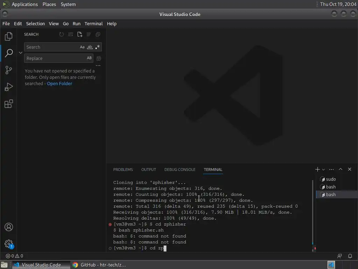The height and width of the screenshot is (269, 358).
Task: Open the View menu
Action: pos(54,23)
